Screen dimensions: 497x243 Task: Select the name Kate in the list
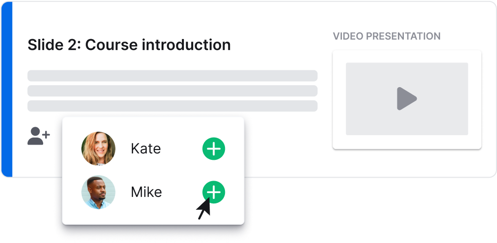(x=146, y=148)
